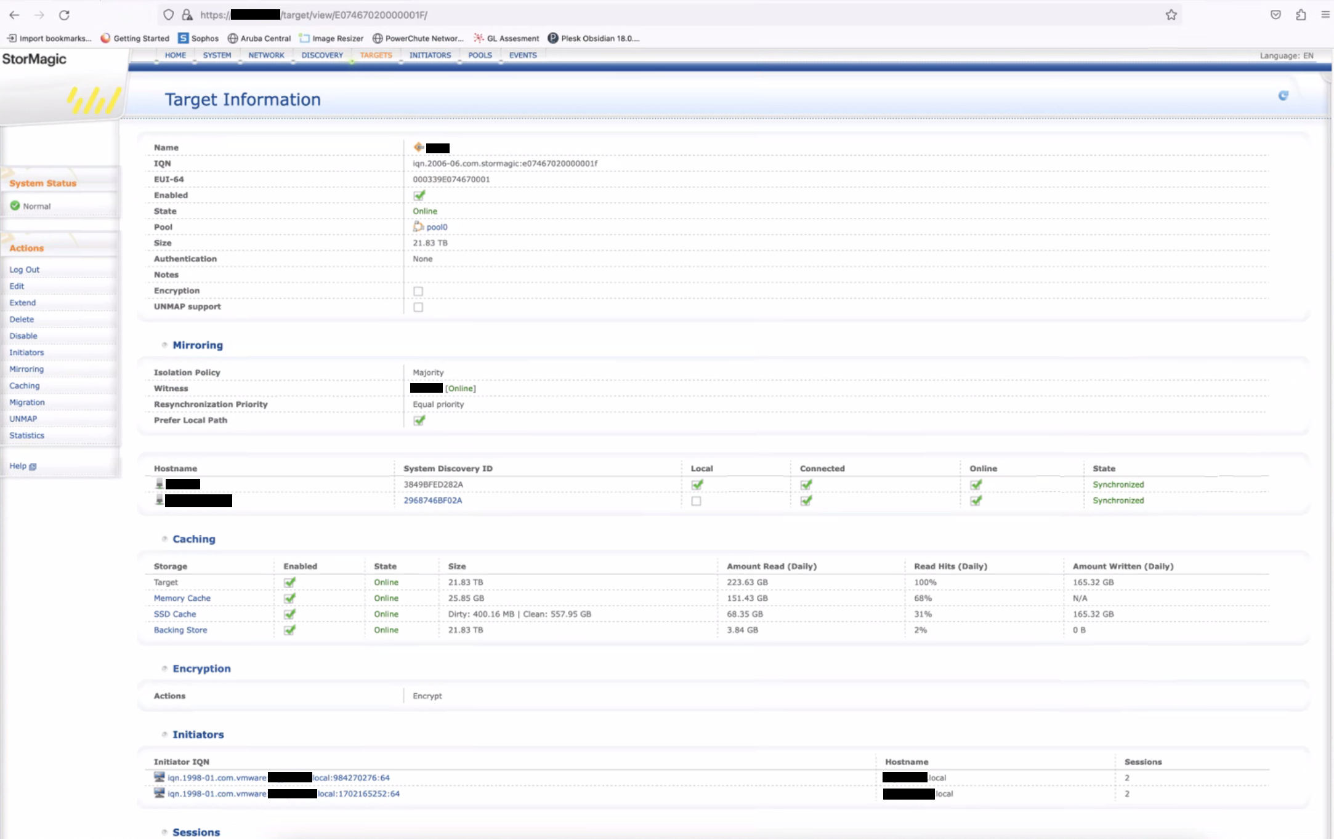Open the Image Resizer bookmark
This screenshot has width=1334, height=839.
(331, 38)
